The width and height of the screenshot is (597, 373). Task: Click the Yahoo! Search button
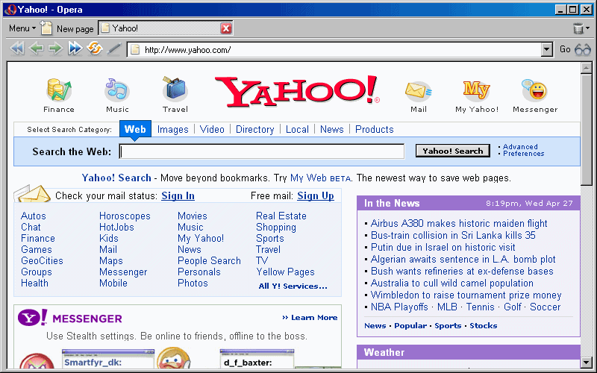[453, 151]
